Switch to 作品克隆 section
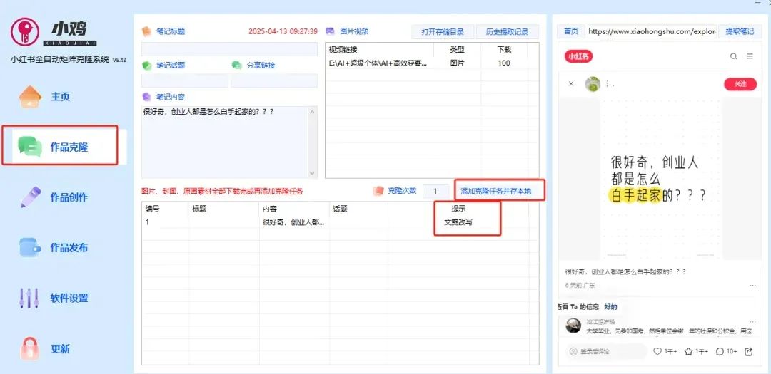The width and height of the screenshot is (771, 374). 69,147
